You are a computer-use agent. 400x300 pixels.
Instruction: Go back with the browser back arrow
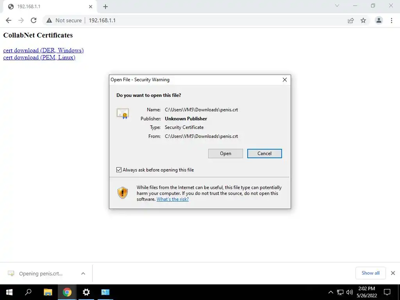pyautogui.click(x=9, y=20)
